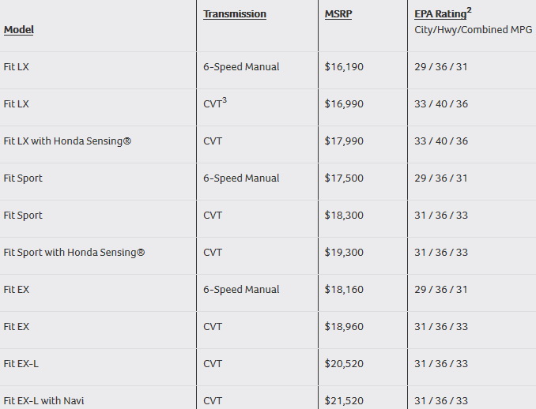This screenshot has height=409, width=536.
Task: Click Fit Sport with Honda Sensing row label
Action: (x=74, y=253)
